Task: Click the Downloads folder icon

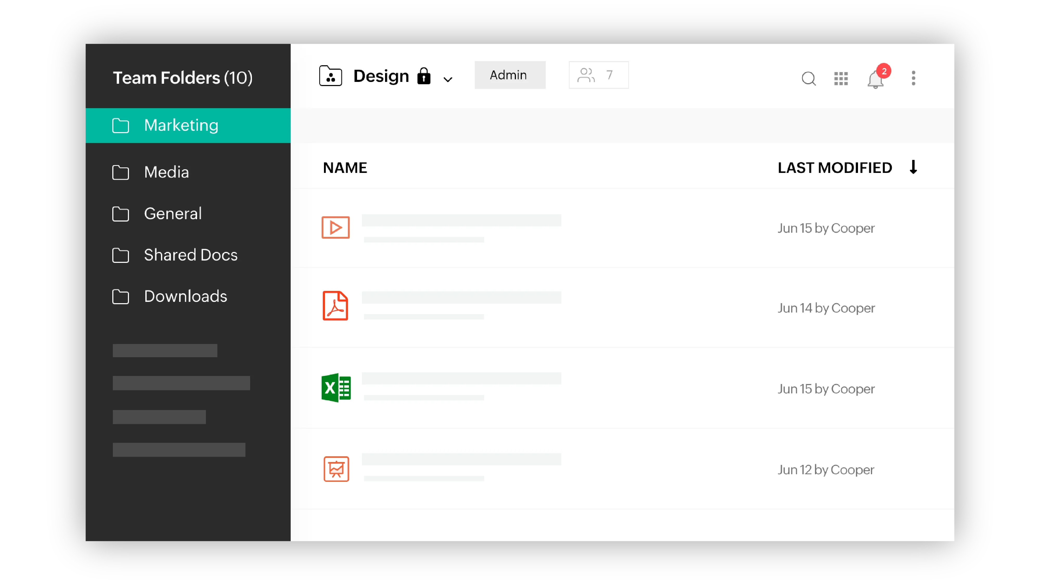Action: [120, 297]
